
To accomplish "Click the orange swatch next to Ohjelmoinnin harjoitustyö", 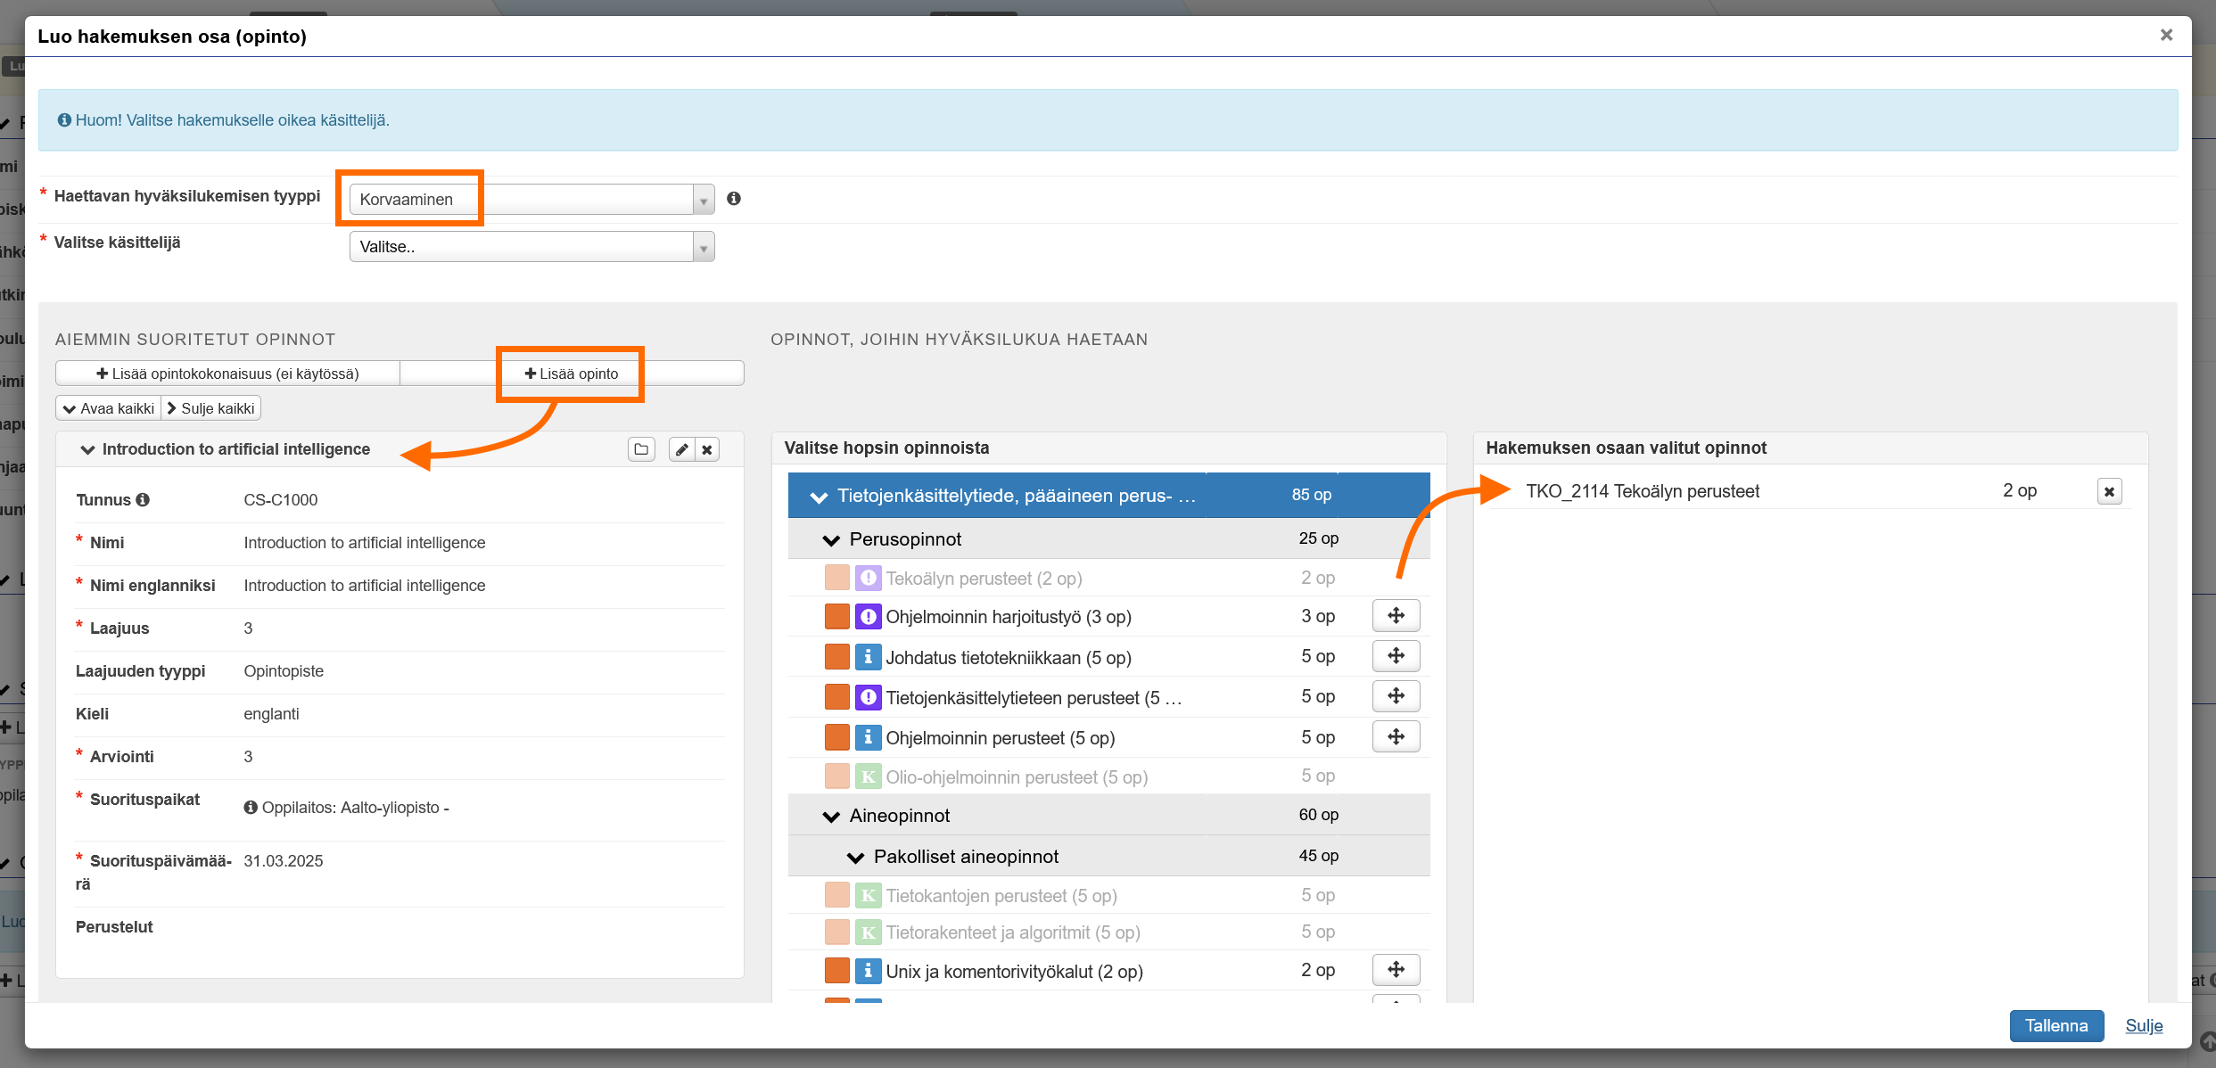I will coord(836,616).
